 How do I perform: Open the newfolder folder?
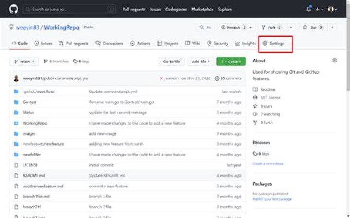click(x=32, y=155)
